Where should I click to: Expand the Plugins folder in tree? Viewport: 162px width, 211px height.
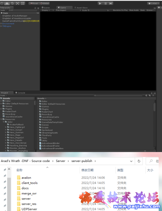click(1, 109)
